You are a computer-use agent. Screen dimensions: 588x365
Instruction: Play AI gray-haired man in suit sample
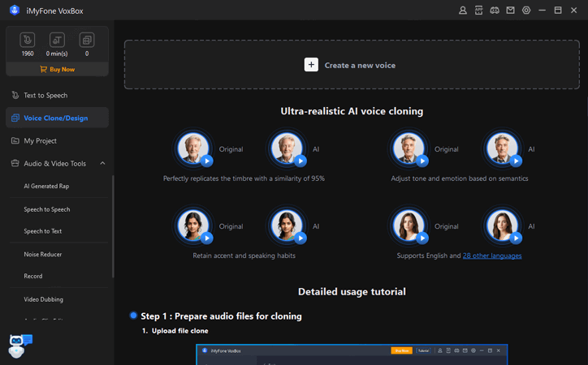516,161
